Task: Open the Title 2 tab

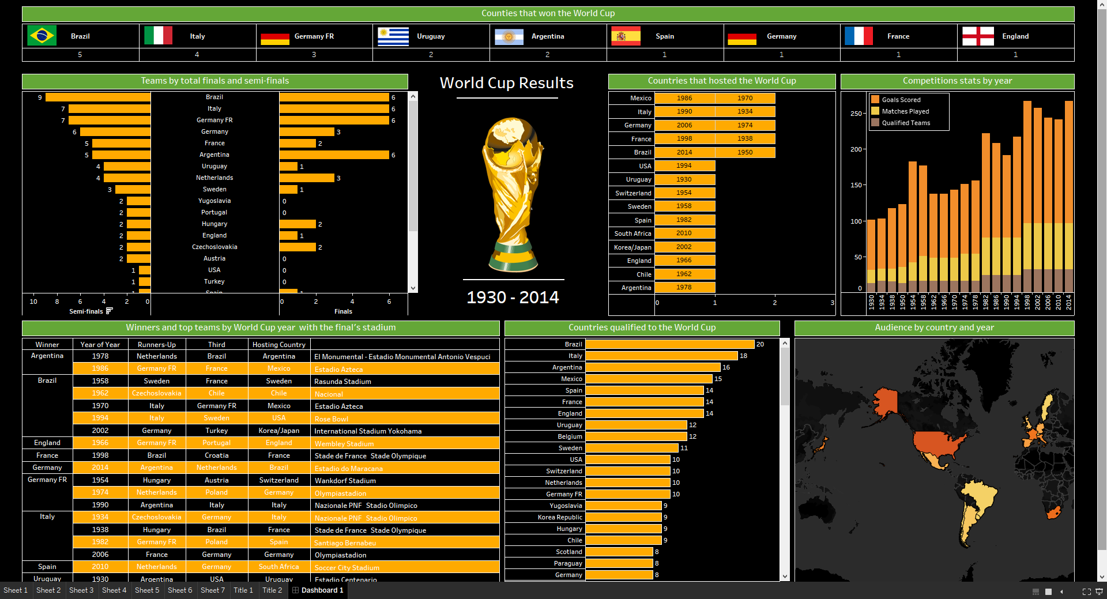Action: [x=272, y=590]
